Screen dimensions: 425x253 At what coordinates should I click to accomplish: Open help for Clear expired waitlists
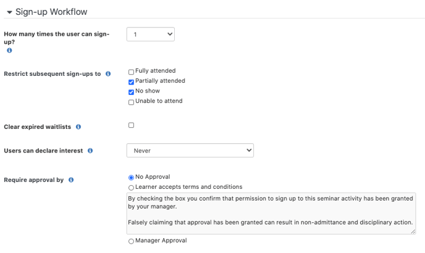click(78, 126)
